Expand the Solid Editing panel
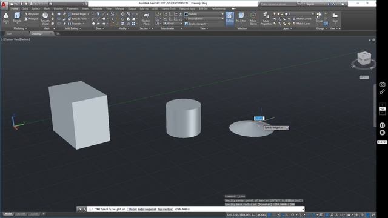This screenshot has height=218, width=388. tap(73, 28)
